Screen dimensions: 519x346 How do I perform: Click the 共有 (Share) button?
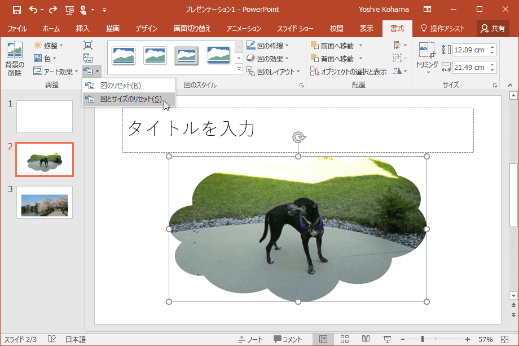coord(492,29)
